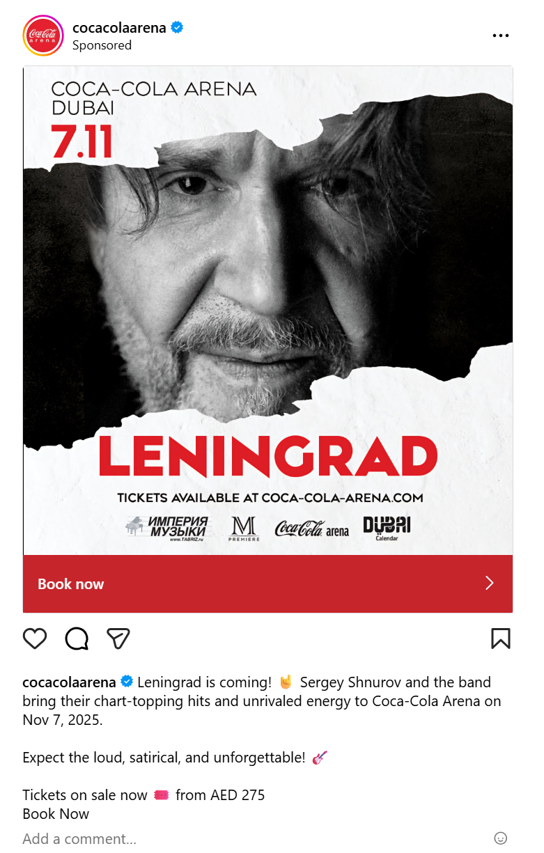This screenshot has width=544, height=853.
Task: Focus the Add a comment field
Action: click(209, 838)
